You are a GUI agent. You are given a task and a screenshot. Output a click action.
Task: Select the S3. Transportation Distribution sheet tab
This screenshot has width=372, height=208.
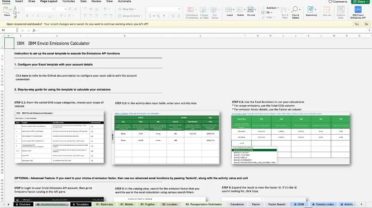204,204
